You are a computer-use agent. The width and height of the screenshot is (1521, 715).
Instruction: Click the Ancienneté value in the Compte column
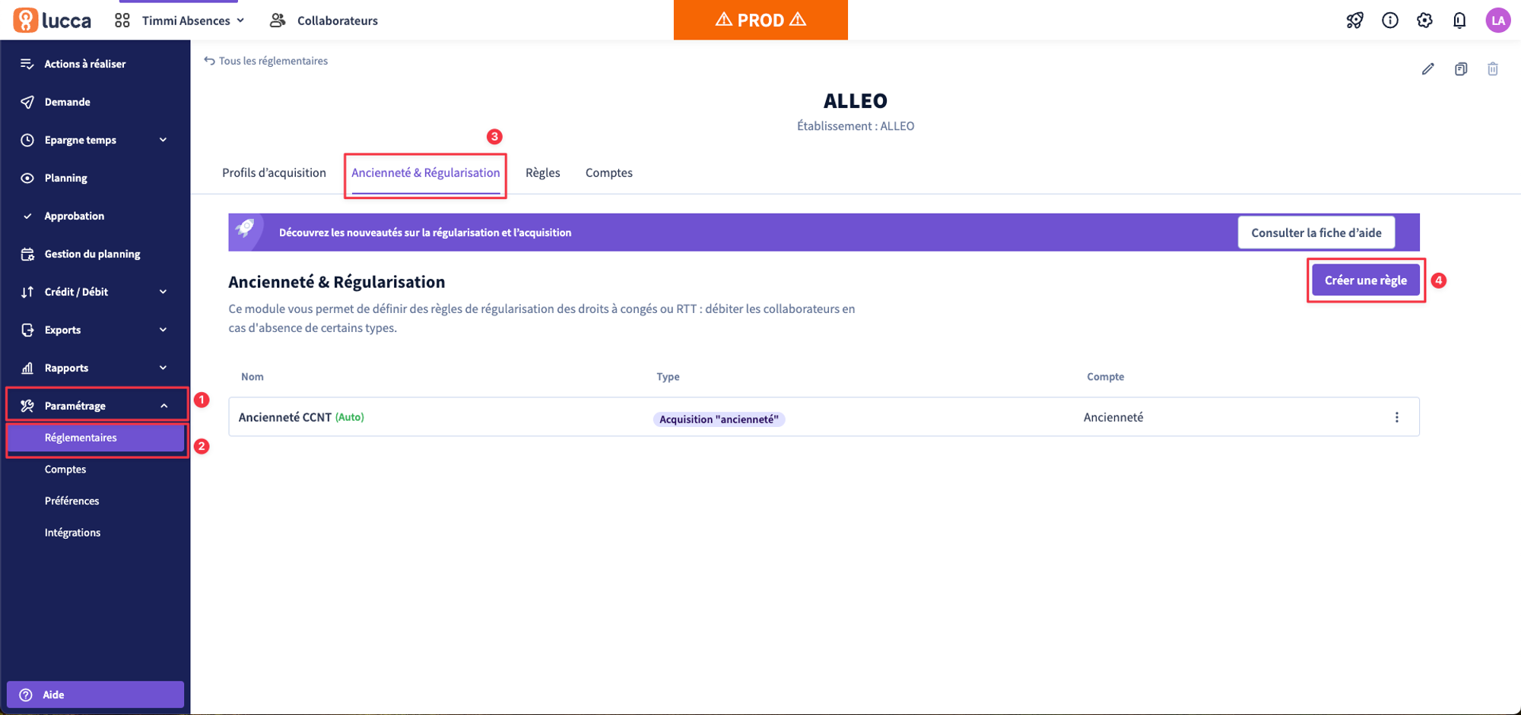coord(1113,417)
